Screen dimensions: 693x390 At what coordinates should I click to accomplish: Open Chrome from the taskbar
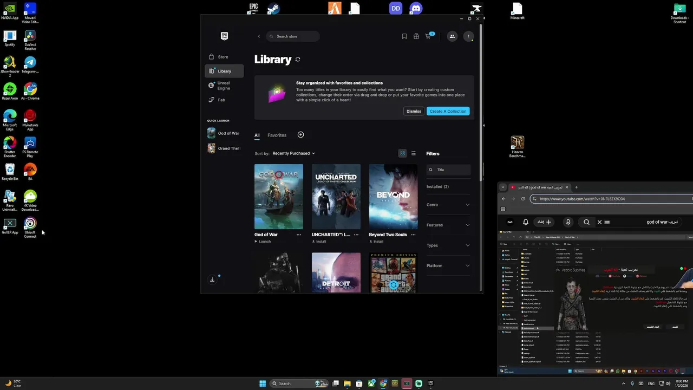coord(383,383)
